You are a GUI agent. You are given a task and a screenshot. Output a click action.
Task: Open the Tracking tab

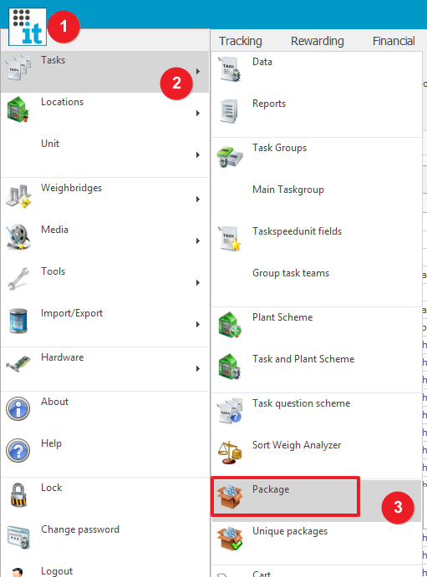(x=241, y=41)
